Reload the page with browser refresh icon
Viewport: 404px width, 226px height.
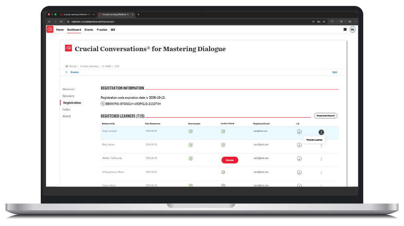[x=61, y=22]
